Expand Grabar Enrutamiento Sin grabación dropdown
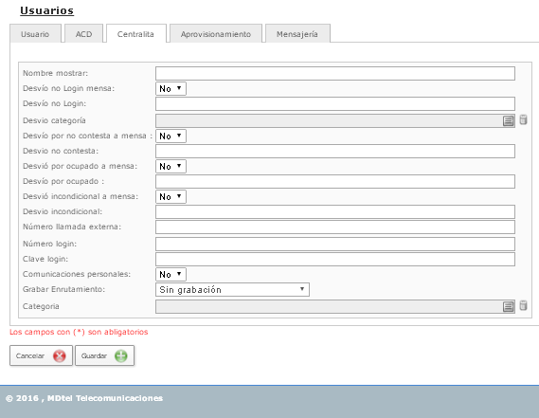The height and width of the screenshot is (418, 539). tap(232, 290)
